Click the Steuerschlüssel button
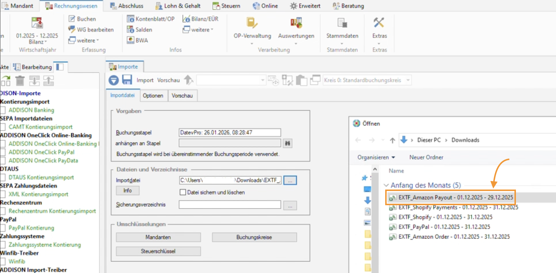Viewport: 556px width, 273px height. [x=158, y=251]
